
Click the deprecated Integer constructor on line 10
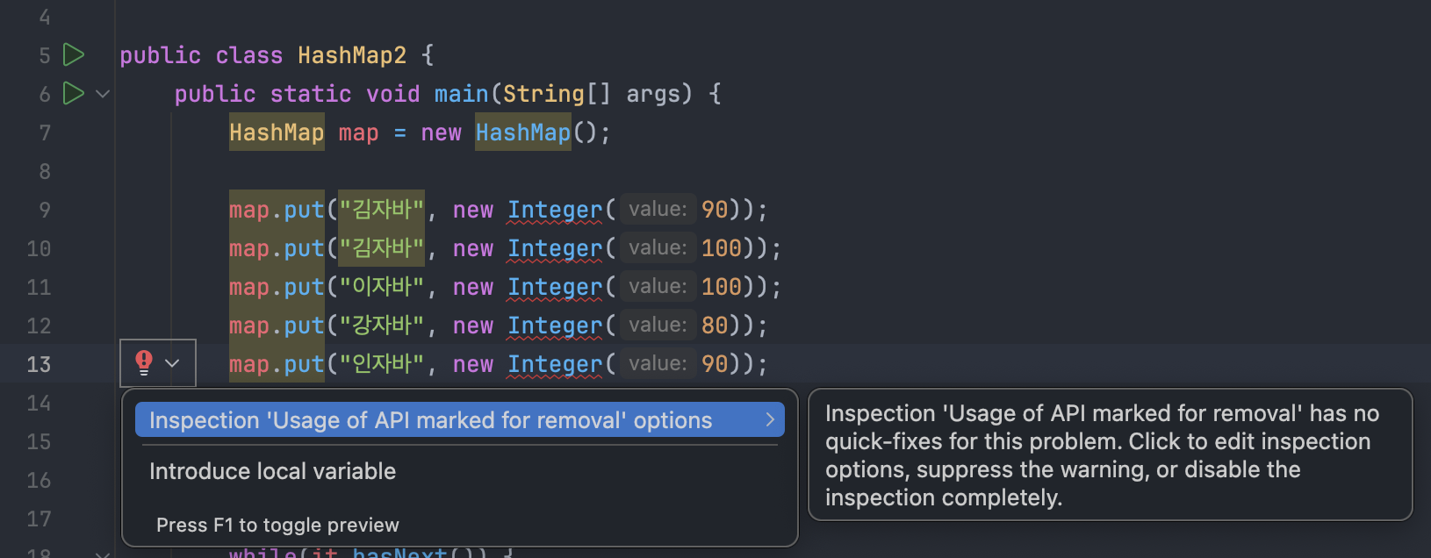pyautogui.click(x=555, y=248)
